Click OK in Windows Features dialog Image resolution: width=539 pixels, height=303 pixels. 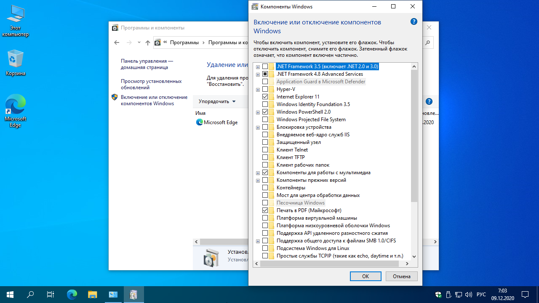(366, 276)
